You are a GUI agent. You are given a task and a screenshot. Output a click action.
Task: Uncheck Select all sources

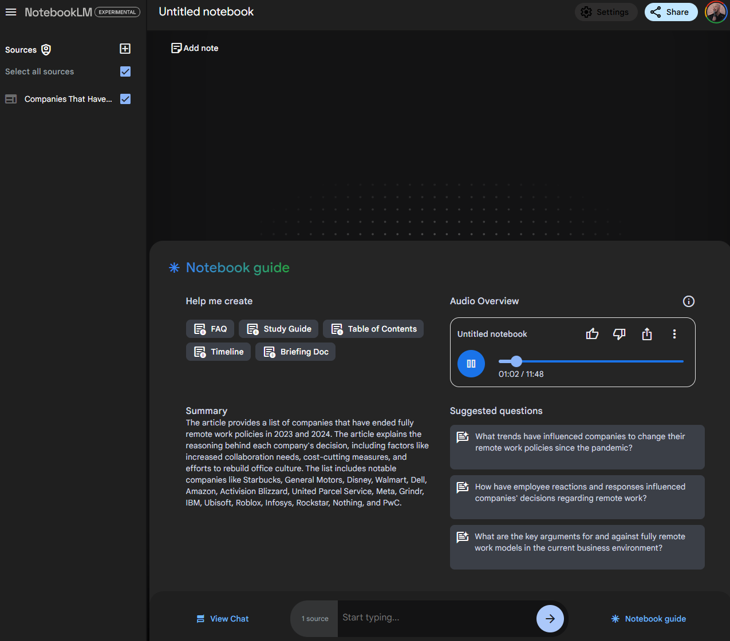click(125, 71)
